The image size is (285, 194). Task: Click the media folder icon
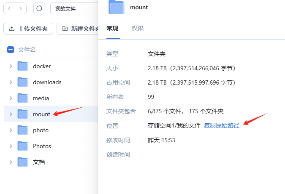pos(23,98)
